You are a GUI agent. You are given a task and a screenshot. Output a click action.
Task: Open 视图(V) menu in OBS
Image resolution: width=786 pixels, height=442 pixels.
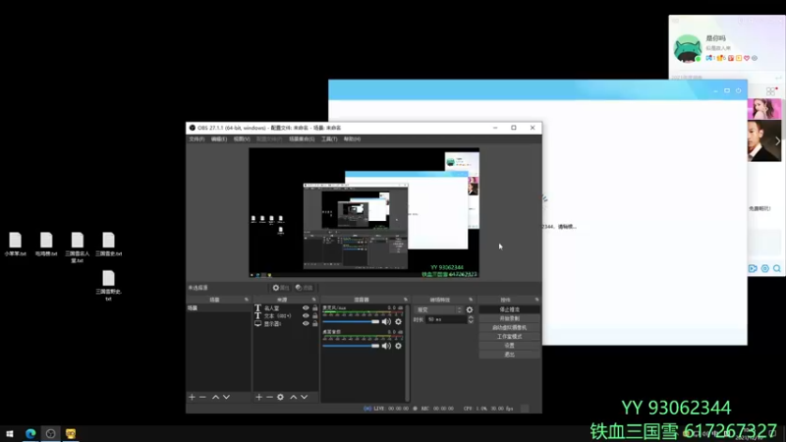[x=241, y=139]
